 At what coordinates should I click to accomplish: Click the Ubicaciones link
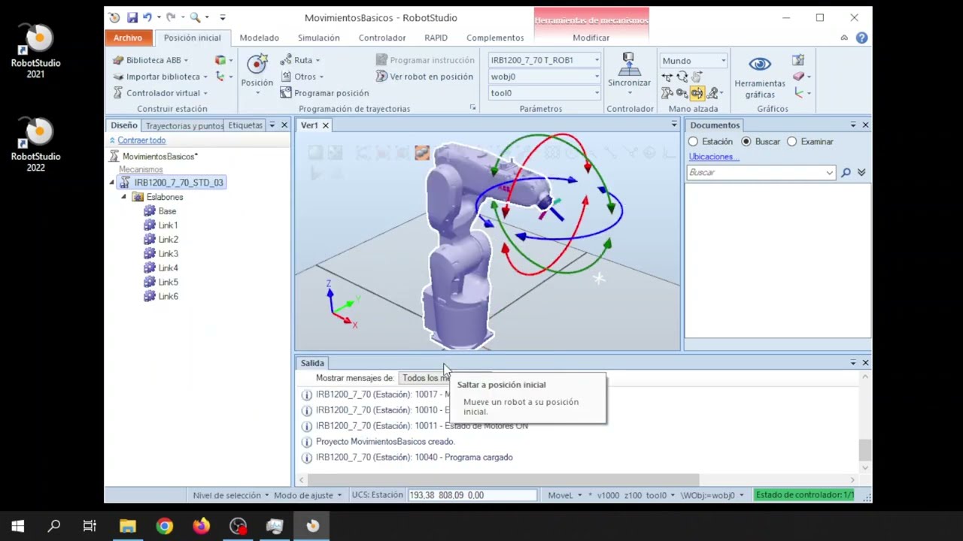[714, 156]
